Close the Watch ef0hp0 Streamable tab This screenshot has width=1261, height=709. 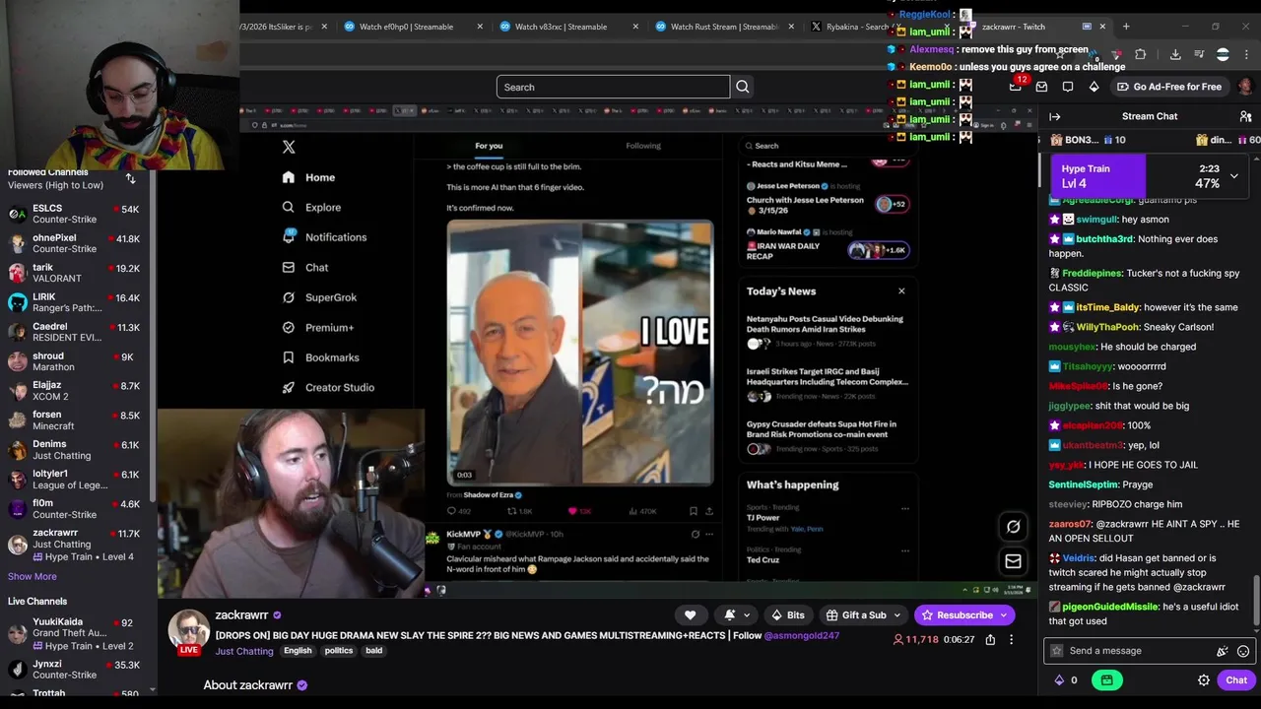[x=480, y=27]
